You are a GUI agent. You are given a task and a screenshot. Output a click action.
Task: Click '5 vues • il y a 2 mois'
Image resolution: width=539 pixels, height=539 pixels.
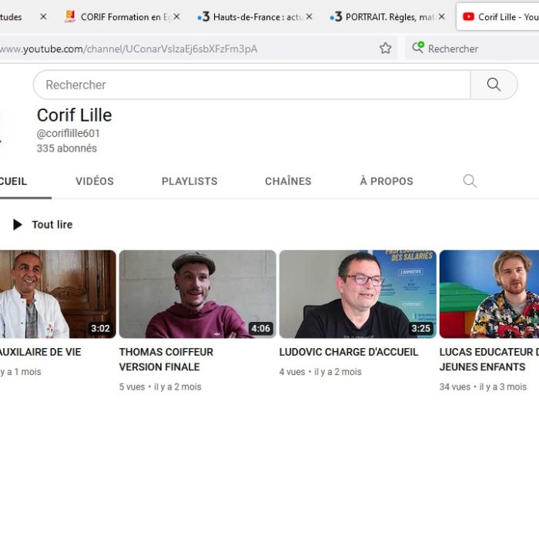(x=160, y=387)
